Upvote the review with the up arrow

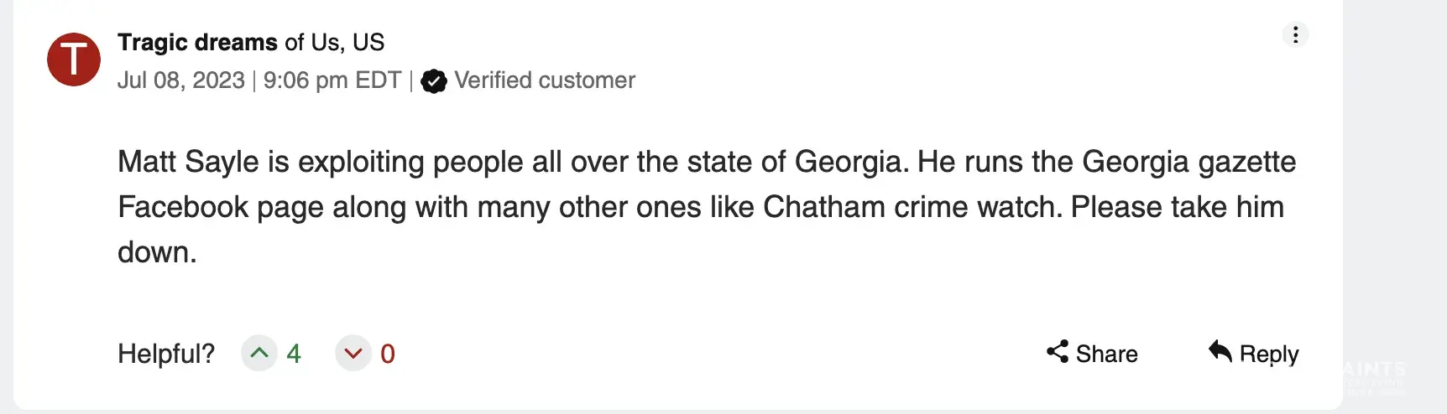[259, 353]
